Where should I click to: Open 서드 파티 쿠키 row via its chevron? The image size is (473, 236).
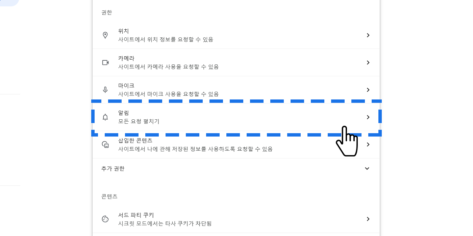click(368, 219)
